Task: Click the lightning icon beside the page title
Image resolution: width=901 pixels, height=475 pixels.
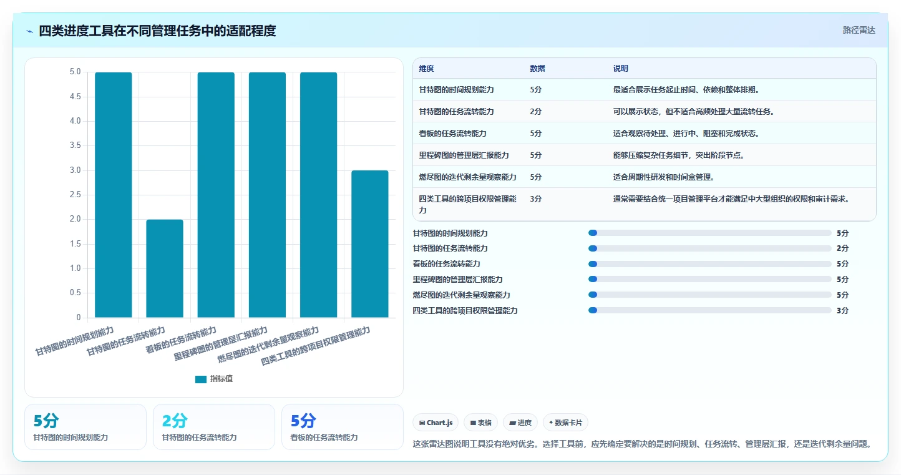Action: point(29,31)
